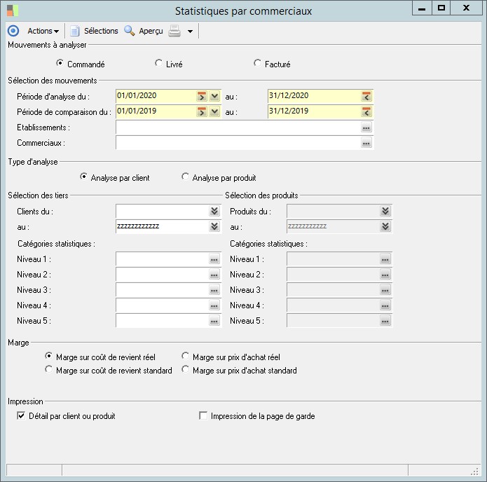Click the blue circular icon in toolbar
This screenshot has width=487, height=482.
(13, 31)
